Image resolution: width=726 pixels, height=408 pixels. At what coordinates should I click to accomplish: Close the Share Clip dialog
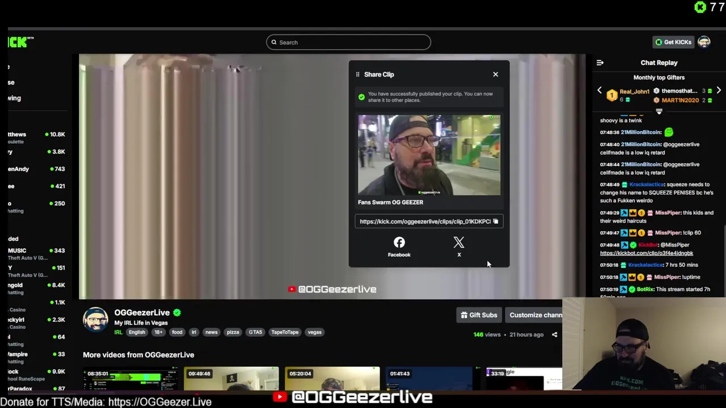tap(495, 74)
